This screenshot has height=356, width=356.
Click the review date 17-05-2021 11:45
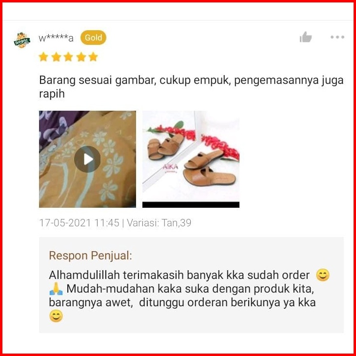pyautogui.click(x=79, y=223)
